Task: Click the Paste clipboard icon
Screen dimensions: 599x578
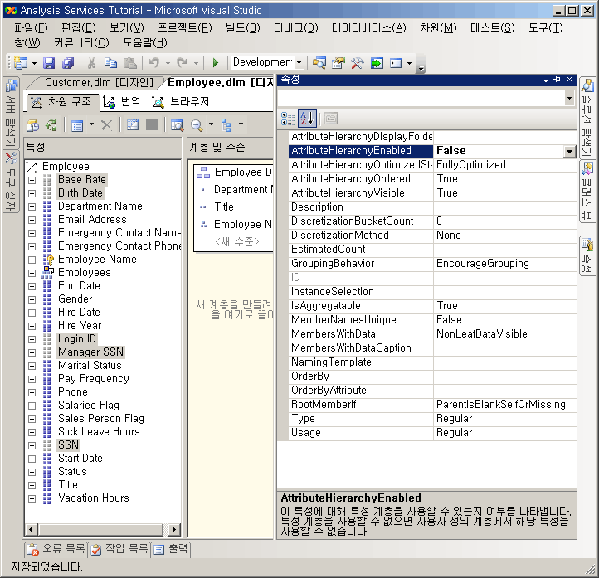Action: pos(130,63)
